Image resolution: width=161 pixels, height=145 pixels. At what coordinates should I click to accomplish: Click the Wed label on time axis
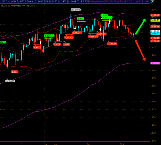tap(121, 144)
